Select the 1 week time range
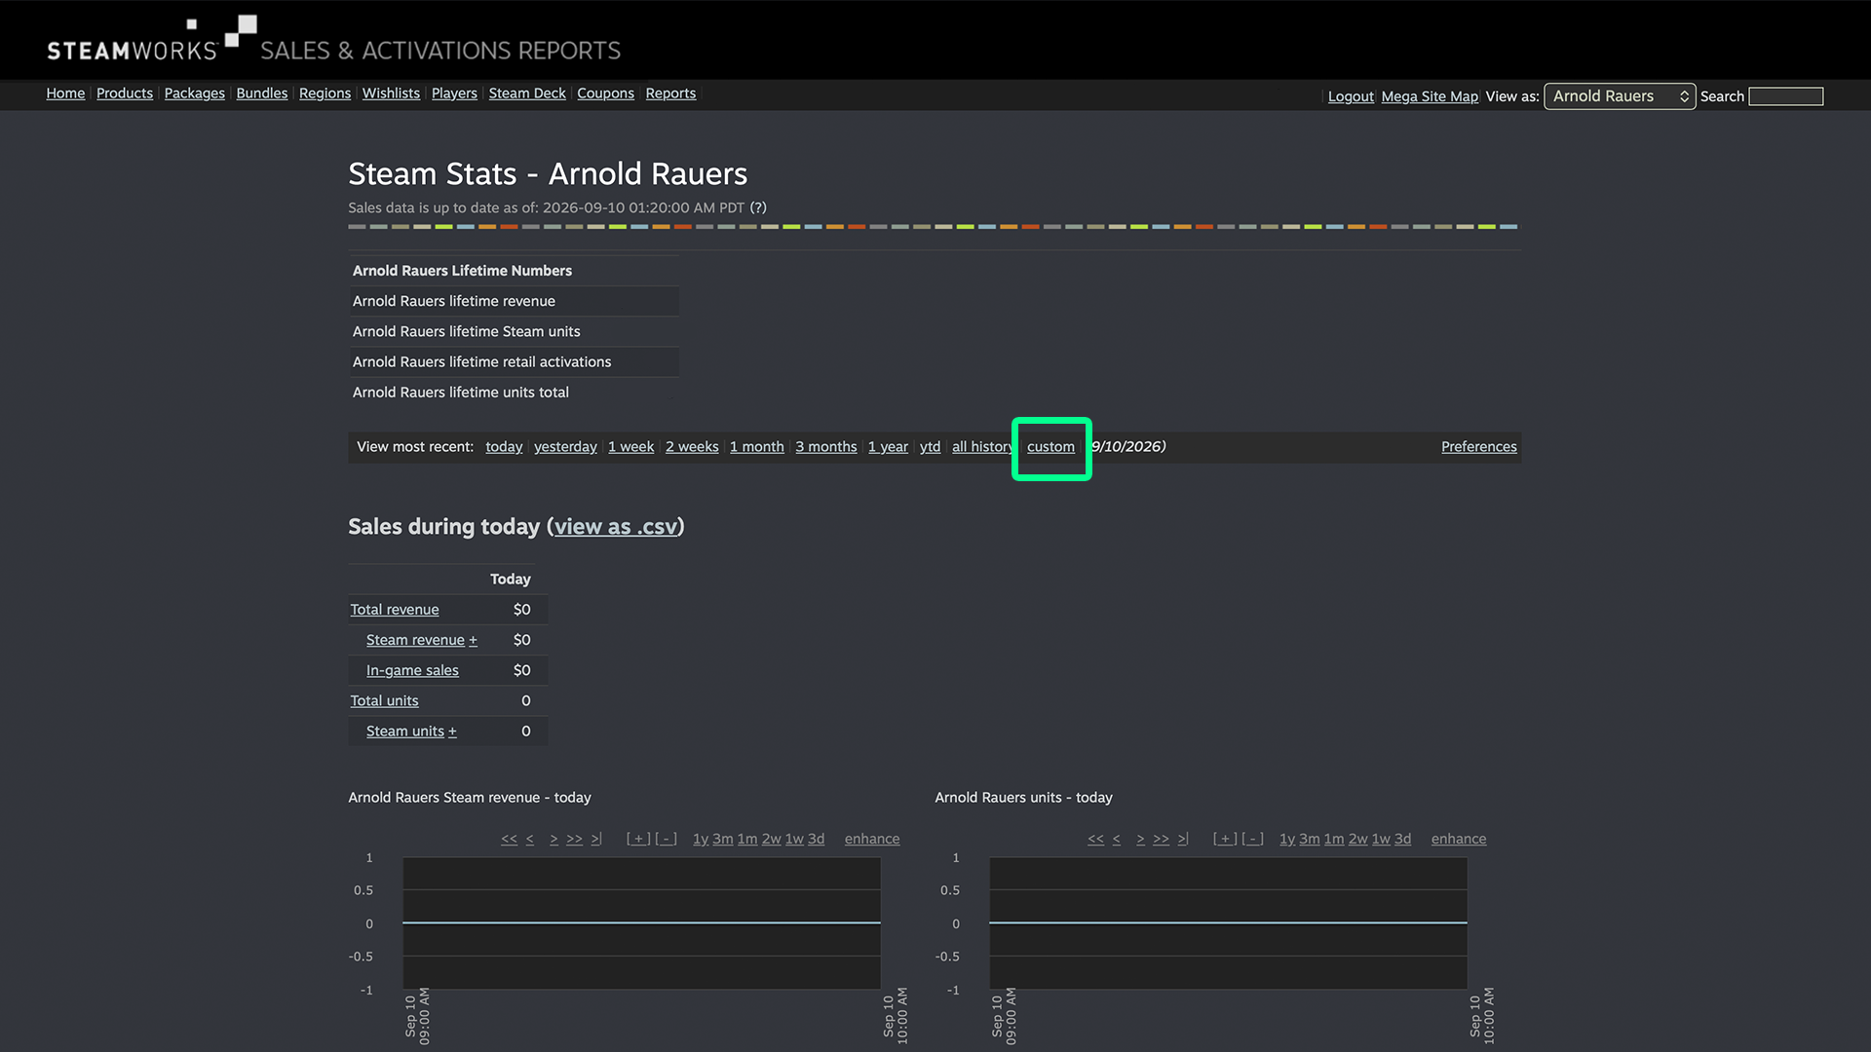The image size is (1871, 1052). [x=630, y=447]
